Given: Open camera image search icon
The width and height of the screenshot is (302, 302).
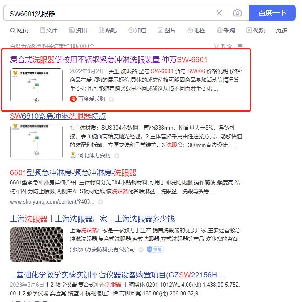Looking at the screenshot, I should 237,13.
